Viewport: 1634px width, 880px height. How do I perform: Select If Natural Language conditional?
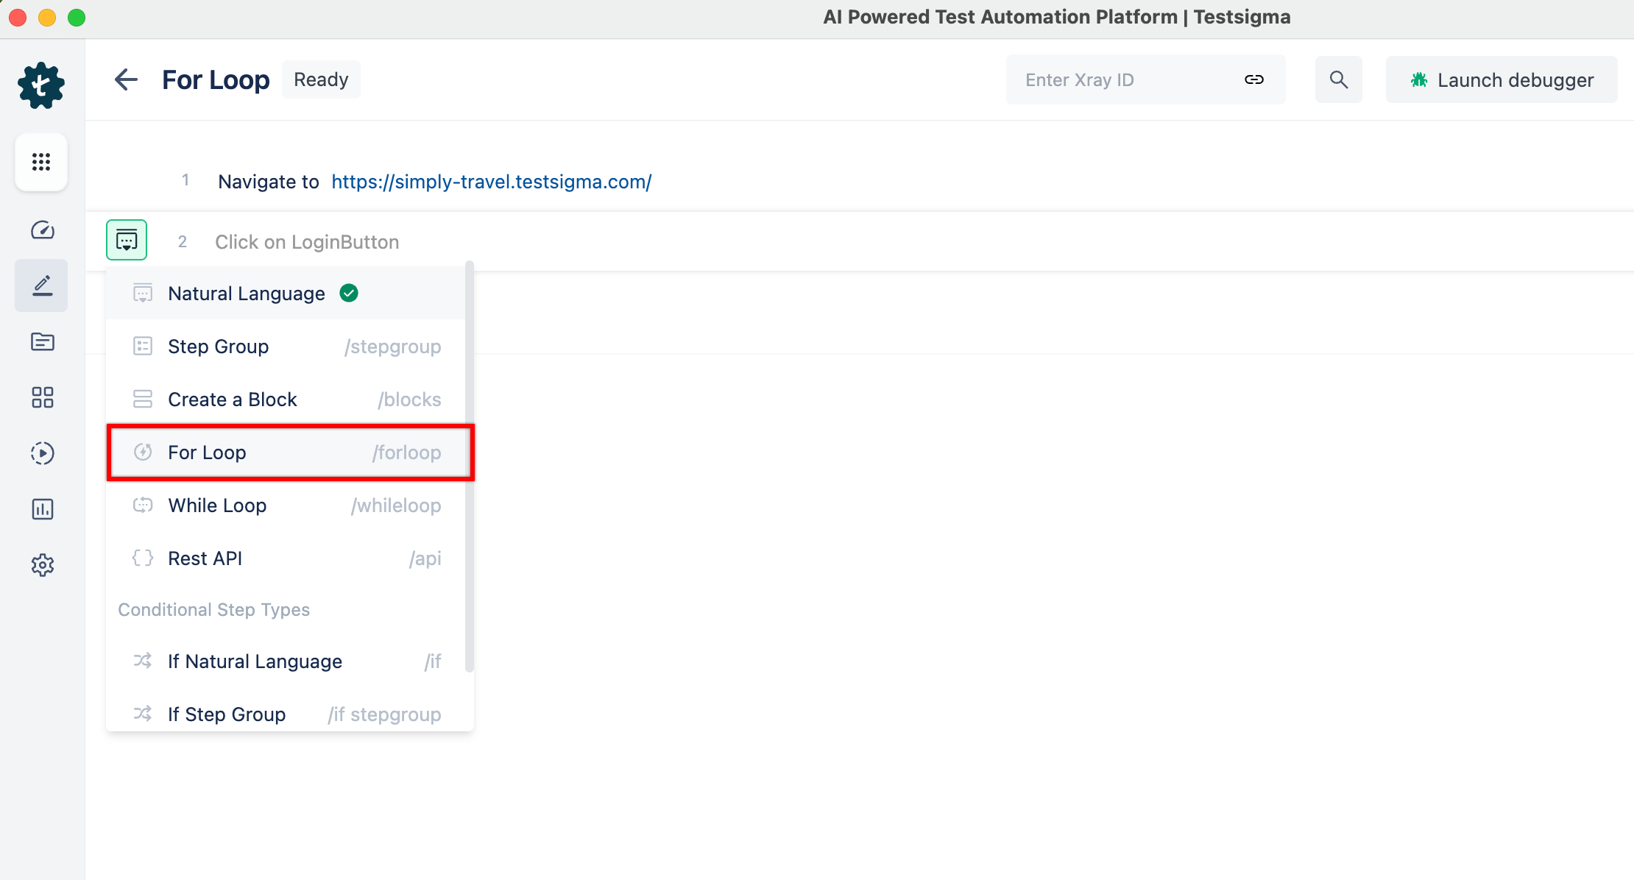coord(286,661)
